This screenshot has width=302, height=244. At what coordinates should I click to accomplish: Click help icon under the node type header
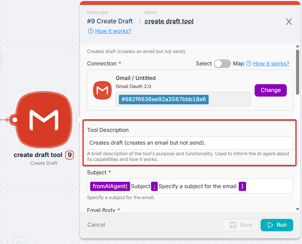coord(91,31)
